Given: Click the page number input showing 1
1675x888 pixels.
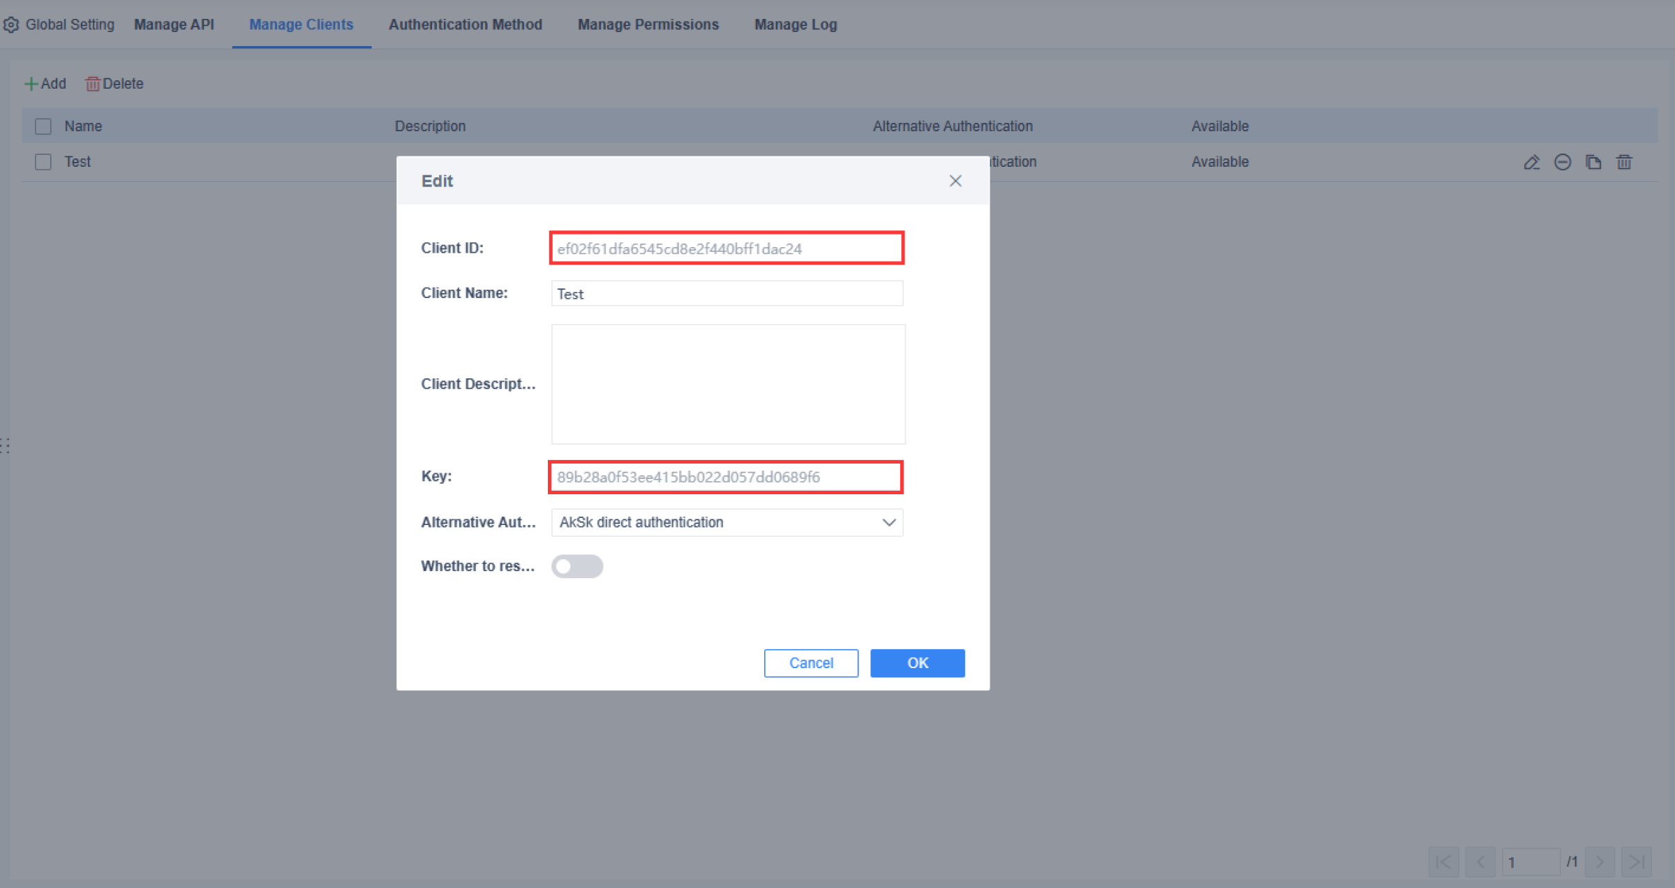Looking at the screenshot, I should (1533, 861).
